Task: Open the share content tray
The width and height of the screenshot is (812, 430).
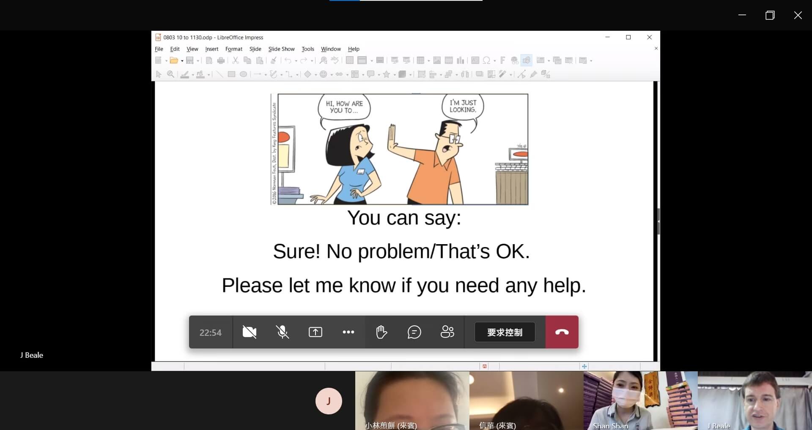Action: click(x=315, y=332)
